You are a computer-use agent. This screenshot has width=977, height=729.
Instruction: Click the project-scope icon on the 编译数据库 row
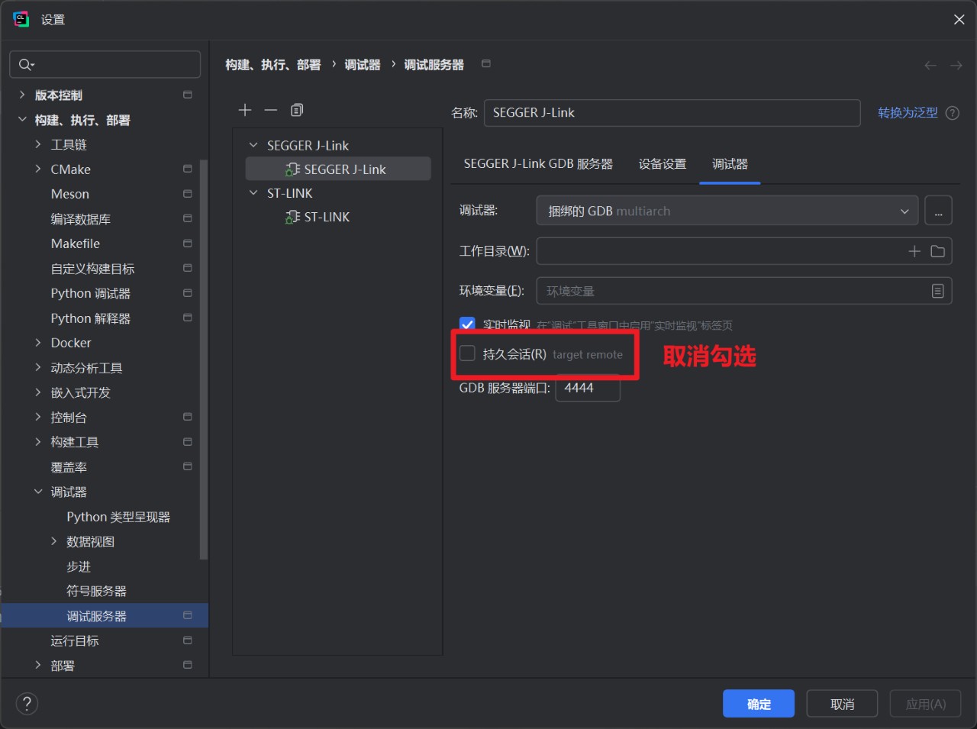[188, 218]
